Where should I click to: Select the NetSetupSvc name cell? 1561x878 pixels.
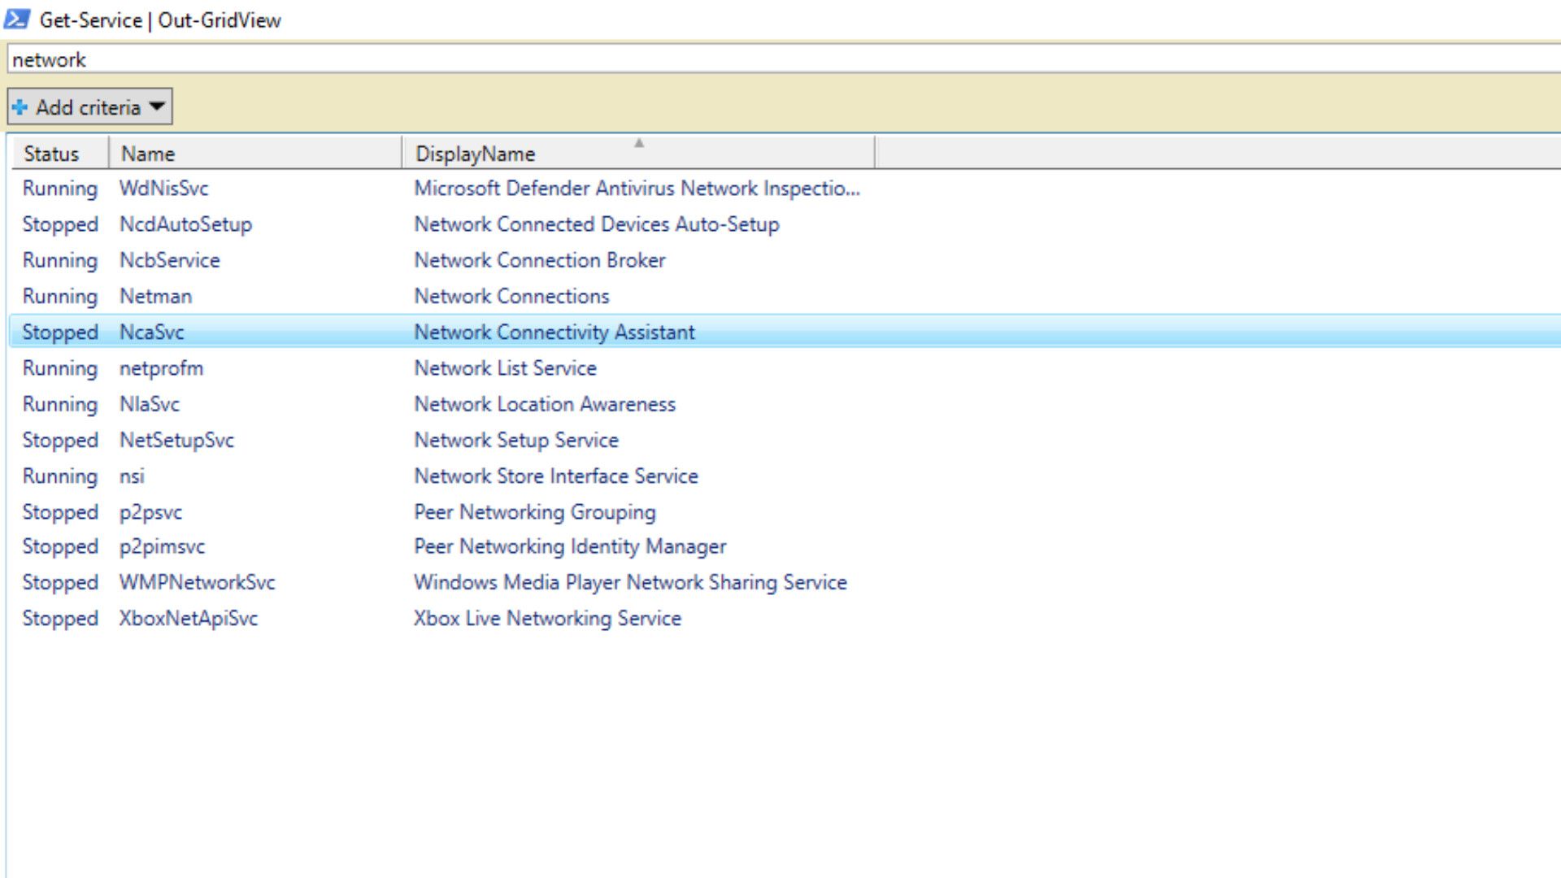tap(176, 440)
